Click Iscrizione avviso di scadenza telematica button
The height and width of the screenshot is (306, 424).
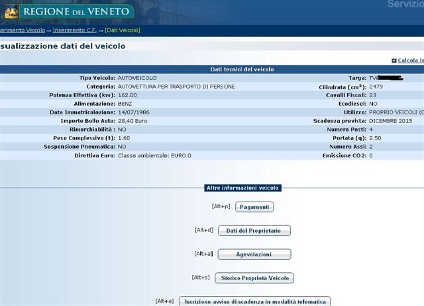[x=254, y=301]
